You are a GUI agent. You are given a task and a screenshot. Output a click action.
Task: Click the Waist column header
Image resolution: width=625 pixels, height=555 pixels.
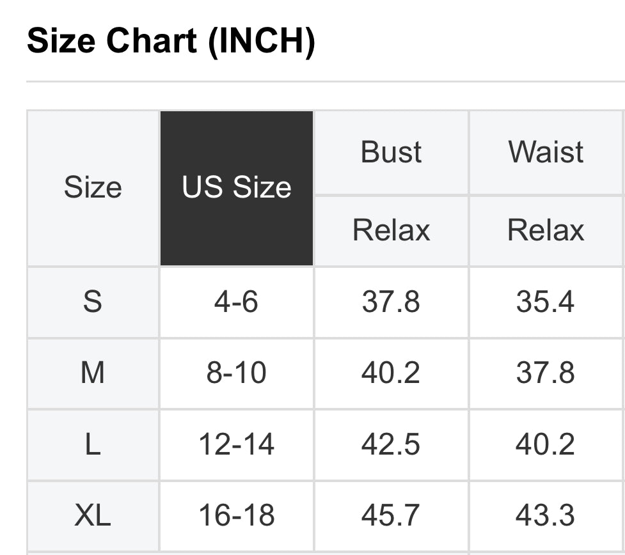546,152
